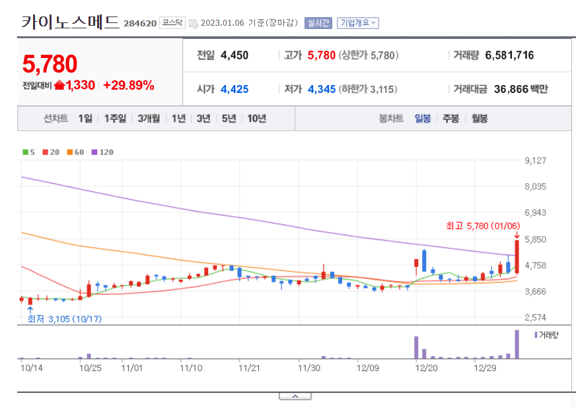This screenshot has width=576, height=408.
Task: Click the tallest volume bar on 01/06
Action: click(517, 344)
